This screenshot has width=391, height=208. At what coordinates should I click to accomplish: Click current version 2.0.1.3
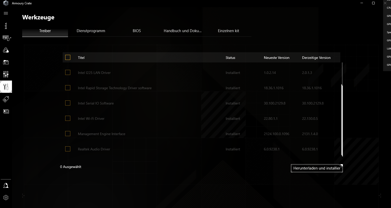click(307, 73)
